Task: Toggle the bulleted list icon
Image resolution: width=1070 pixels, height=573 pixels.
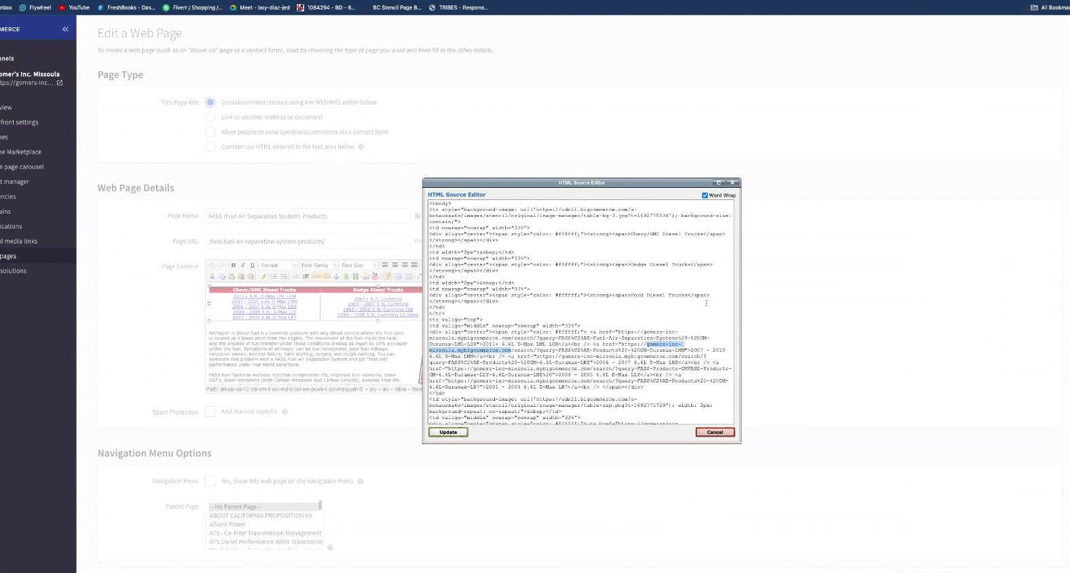Action: (x=274, y=277)
